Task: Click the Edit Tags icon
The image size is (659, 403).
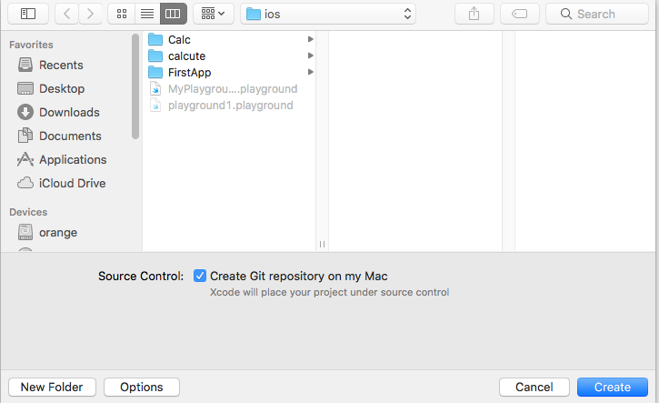Action: point(519,14)
